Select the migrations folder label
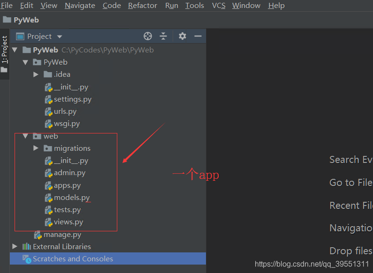The height and width of the screenshot is (273, 373). 72,148
